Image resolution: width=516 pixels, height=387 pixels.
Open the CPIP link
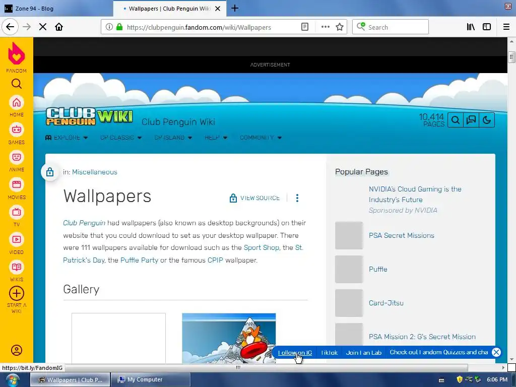pos(215,260)
